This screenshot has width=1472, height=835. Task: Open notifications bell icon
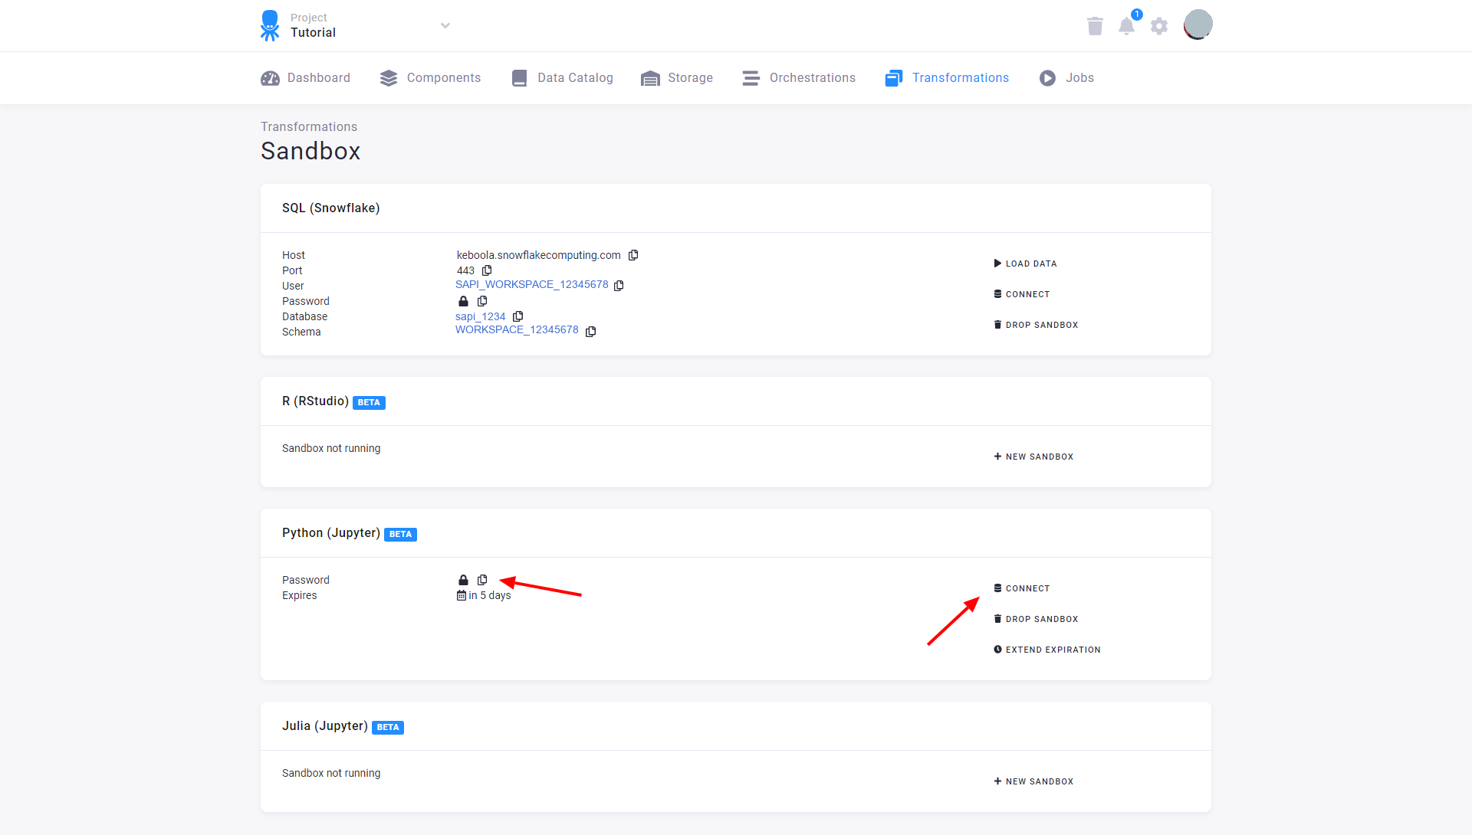(1126, 26)
